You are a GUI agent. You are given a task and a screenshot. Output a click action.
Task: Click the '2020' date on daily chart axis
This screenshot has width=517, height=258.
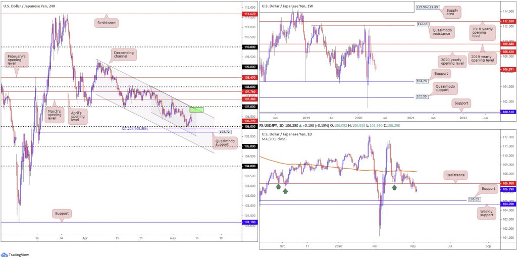coord(339,246)
